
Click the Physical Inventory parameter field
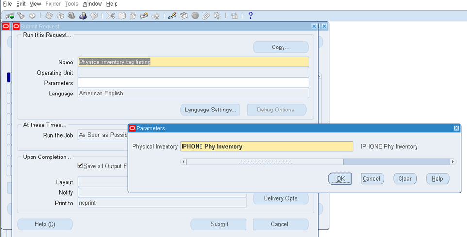267,146
